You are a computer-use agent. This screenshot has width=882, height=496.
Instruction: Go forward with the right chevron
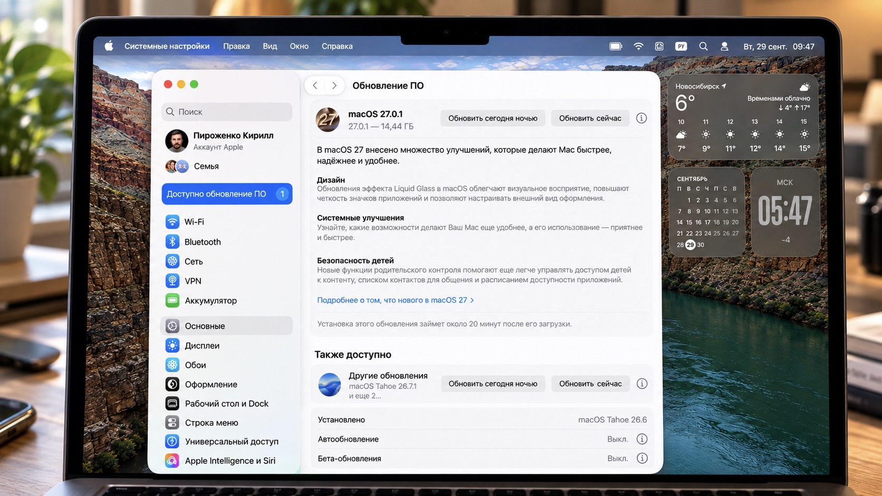pos(334,85)
